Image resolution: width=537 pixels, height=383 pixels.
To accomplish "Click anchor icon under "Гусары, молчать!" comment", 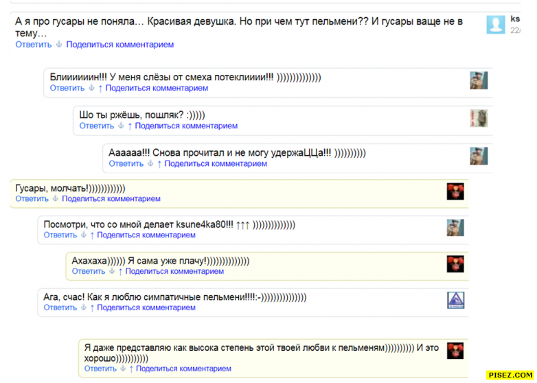I will tap(55, 199).
